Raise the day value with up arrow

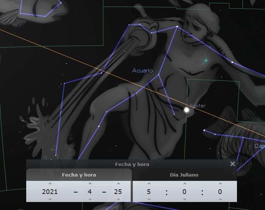tap(118, 183)
